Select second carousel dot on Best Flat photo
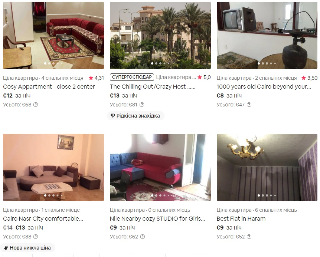 (x=263, y=195)
